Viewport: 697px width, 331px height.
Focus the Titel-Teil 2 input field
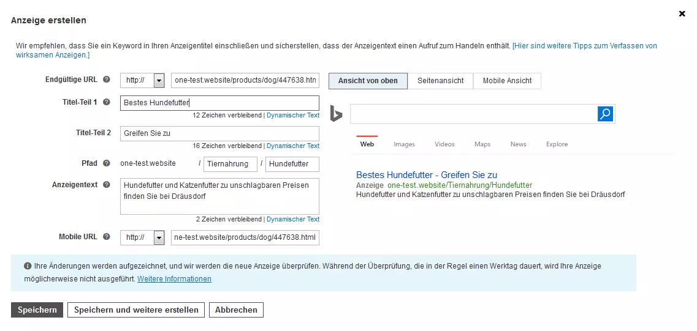pyautogui.click(x=219, y=133)
